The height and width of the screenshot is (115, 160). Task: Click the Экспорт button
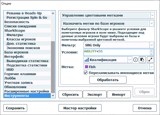pyautogui.click(x=95, y=94)
